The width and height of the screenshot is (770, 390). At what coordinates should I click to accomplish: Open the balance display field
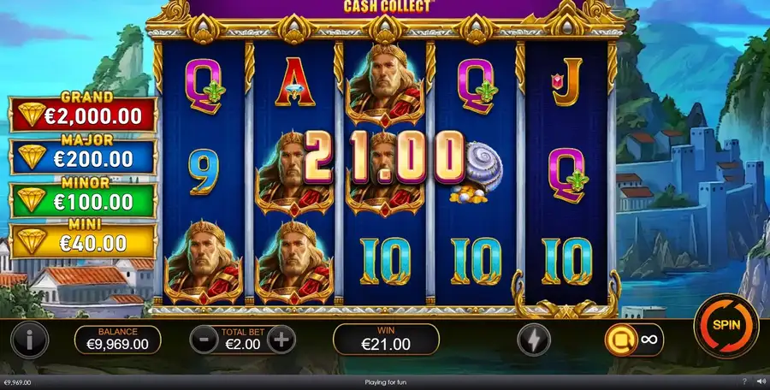point(117,340)
